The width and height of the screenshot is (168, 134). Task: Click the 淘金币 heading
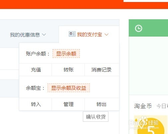point(143,106)
